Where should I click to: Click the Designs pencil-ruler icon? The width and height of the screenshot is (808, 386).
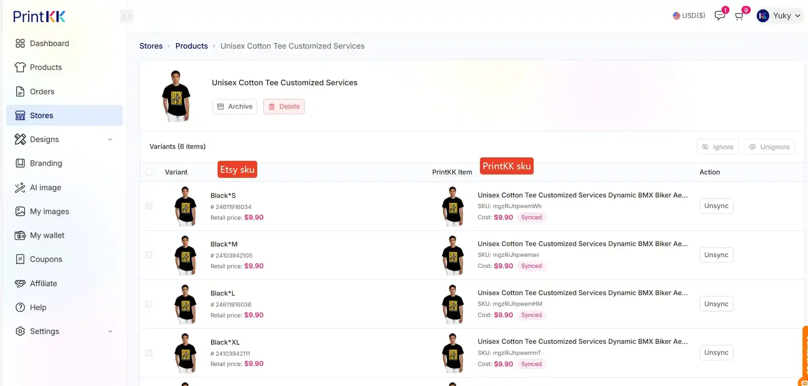20,139
